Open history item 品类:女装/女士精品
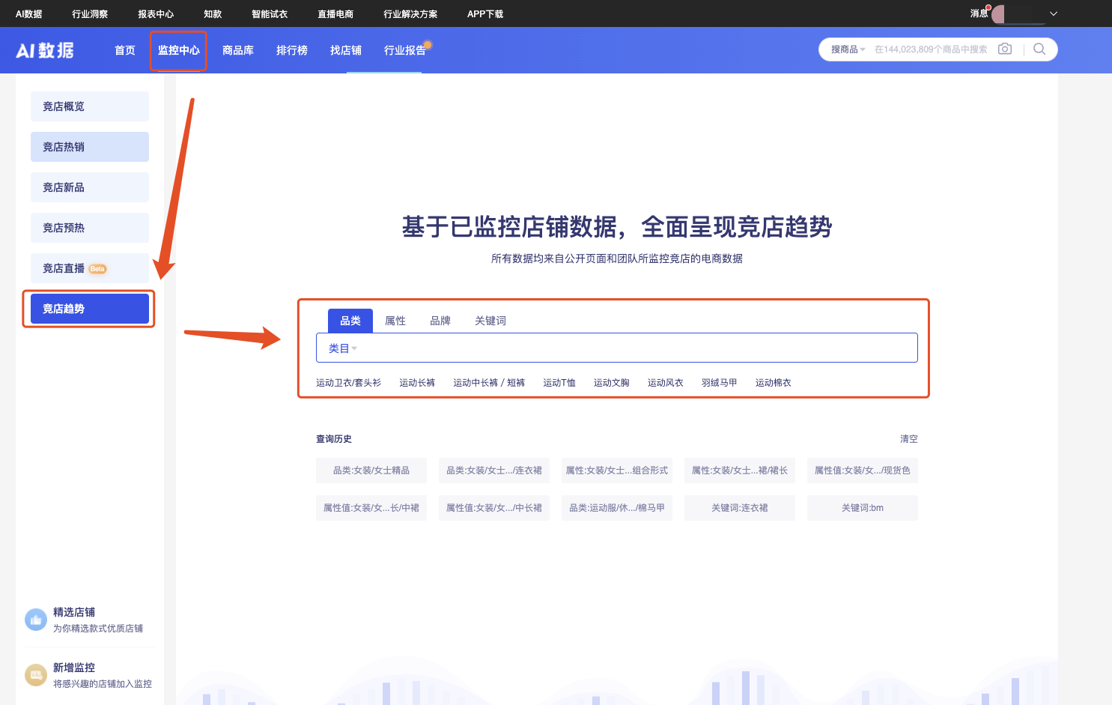 click(371, 470)
